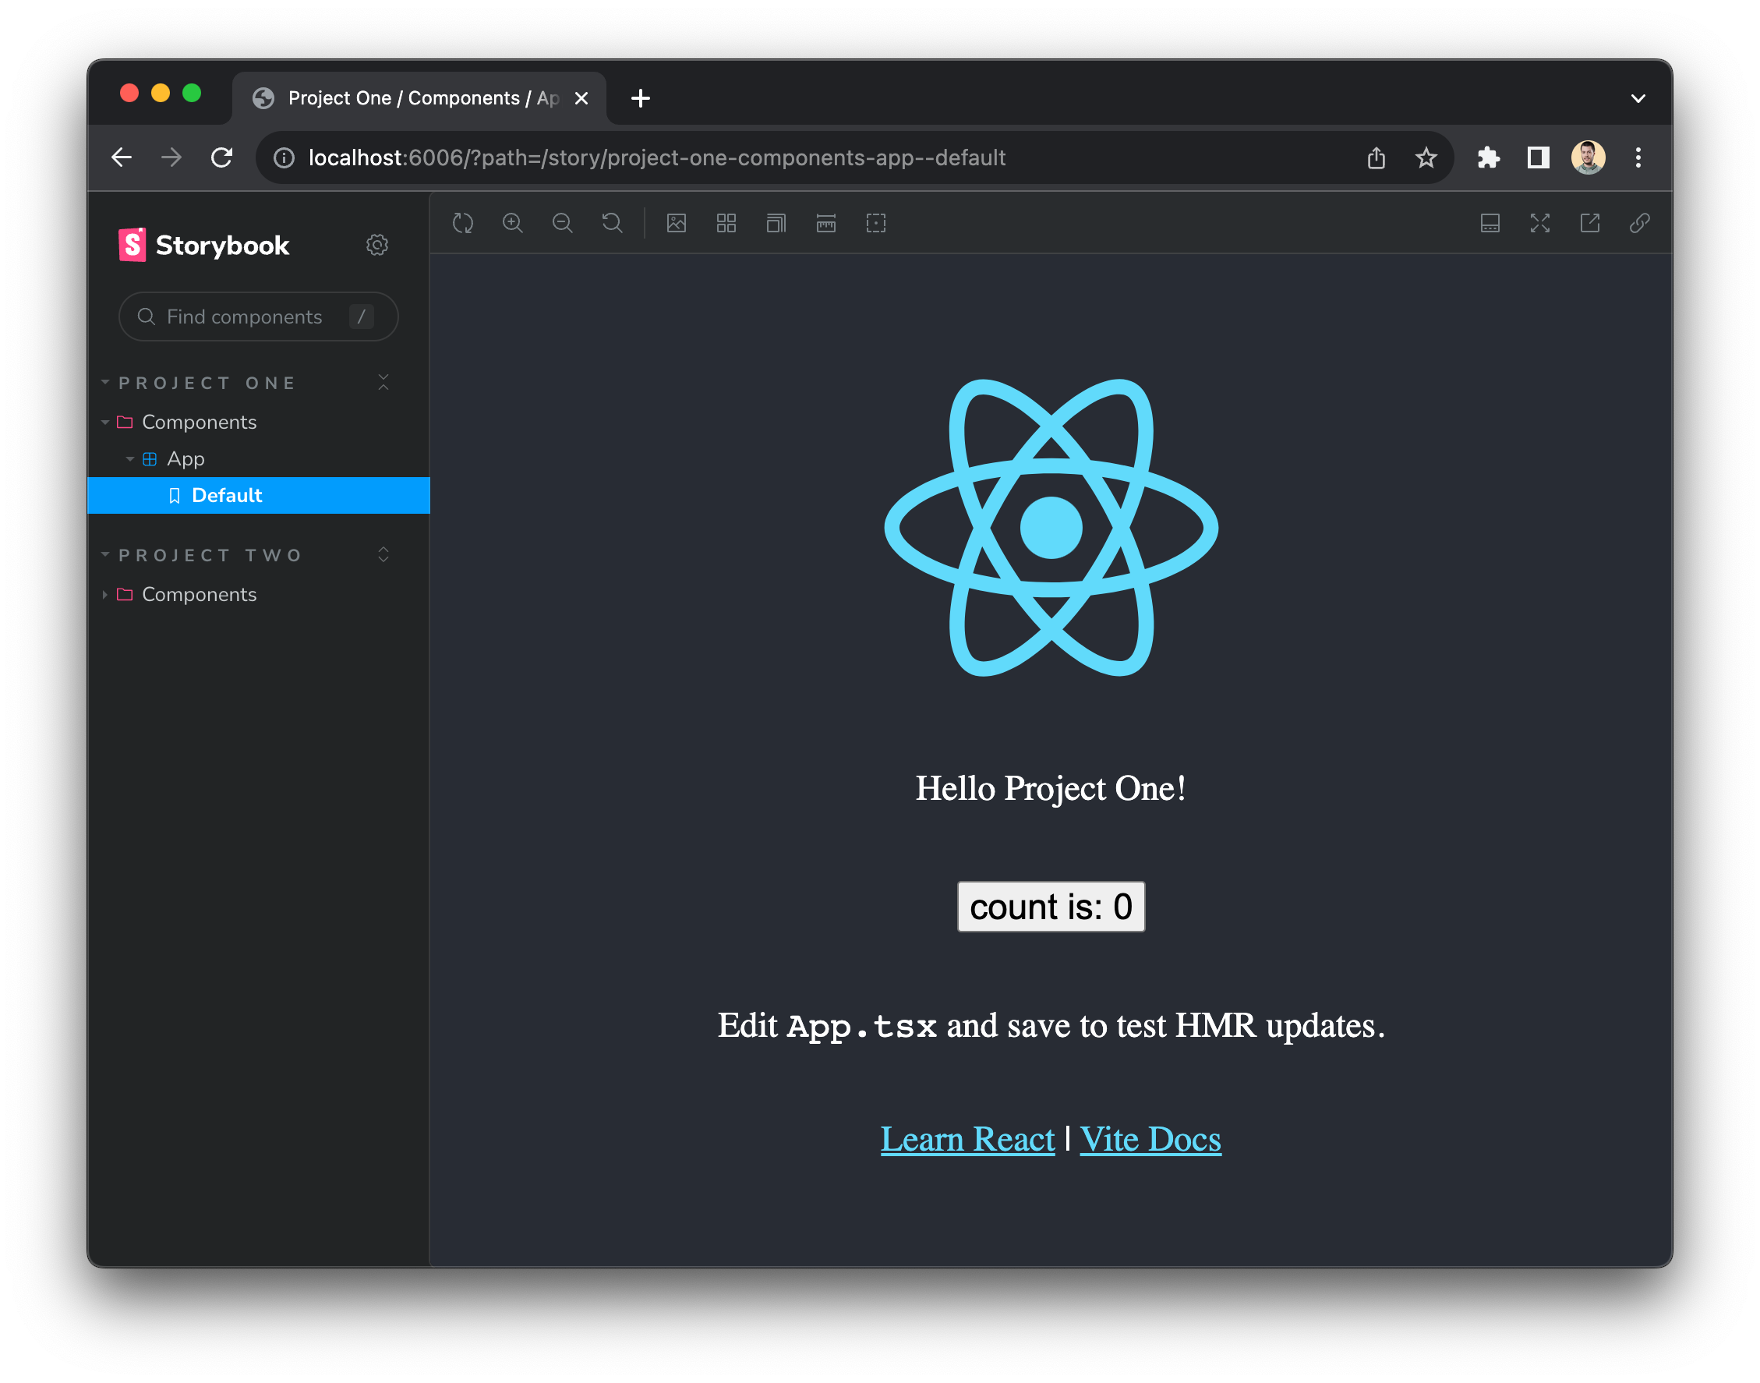Expand Project Two Components folder
The height and width of the screenshot is (1383, 1760).
[x=198, y=594]
